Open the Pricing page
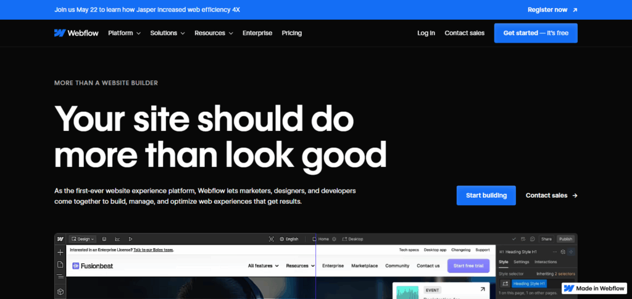Screen dimensions: 632x299 [292, 33]
